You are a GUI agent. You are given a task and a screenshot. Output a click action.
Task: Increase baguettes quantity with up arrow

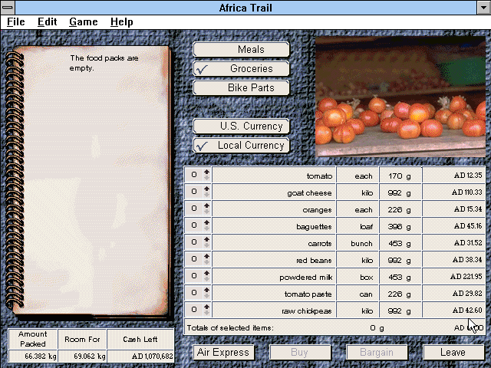206,222
